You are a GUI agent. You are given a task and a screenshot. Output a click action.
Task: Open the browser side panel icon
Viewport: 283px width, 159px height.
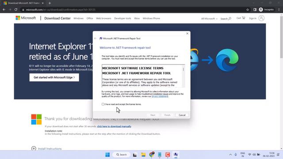[x=255, y=10]
